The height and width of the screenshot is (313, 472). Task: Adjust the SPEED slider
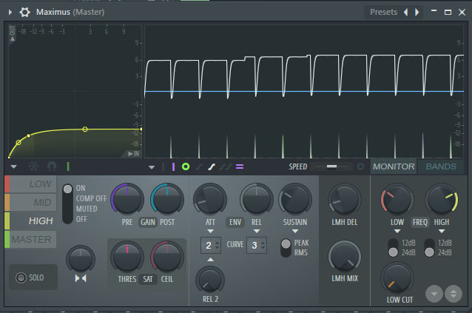coord(331,166)
